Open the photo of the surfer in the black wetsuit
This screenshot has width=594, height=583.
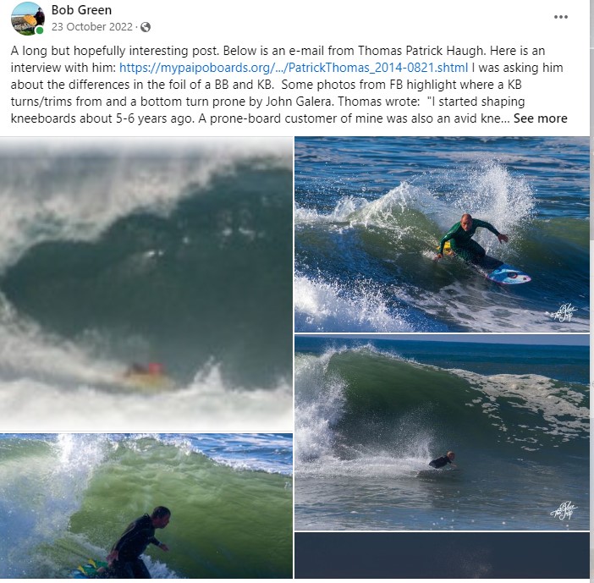click(146, 506)
